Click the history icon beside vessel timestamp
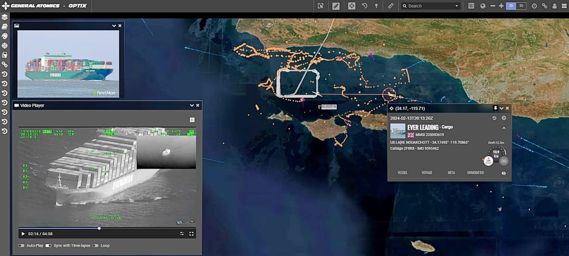 pos(495,118)
